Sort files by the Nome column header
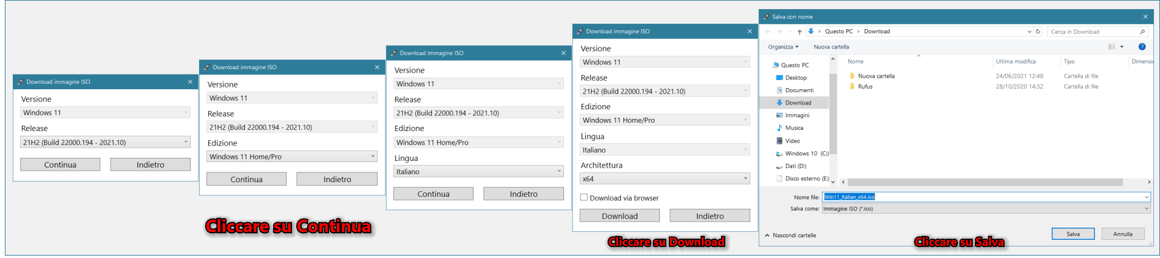 click(x=855, y=61)
